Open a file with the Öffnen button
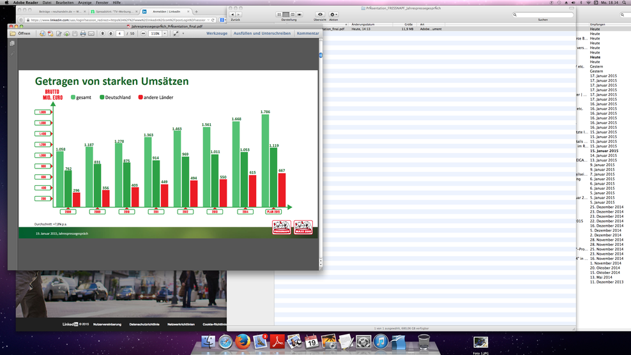 coord(20,33)
